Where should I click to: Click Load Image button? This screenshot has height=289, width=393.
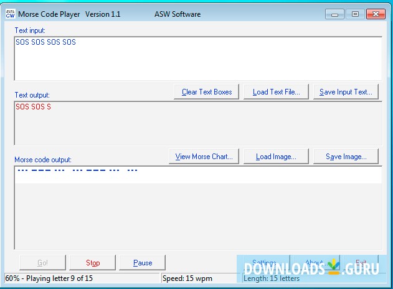pyautogui.click(x=276, y=157)
